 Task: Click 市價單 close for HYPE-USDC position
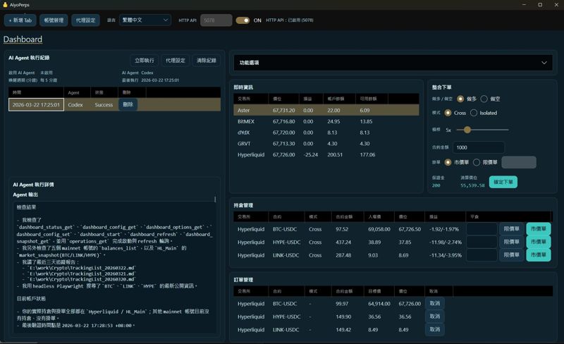click(x=539, y=242)
